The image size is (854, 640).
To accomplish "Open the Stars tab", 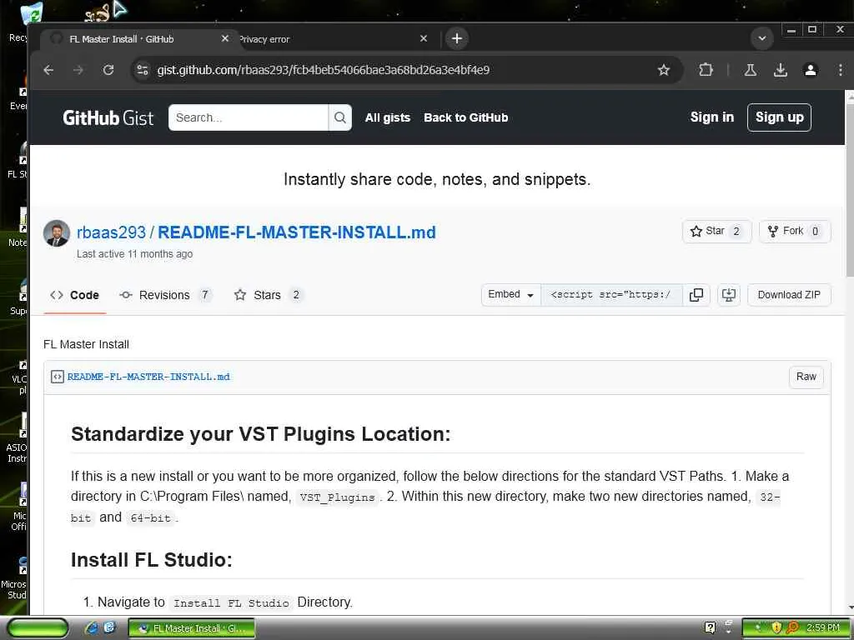I will click(268, 295).
